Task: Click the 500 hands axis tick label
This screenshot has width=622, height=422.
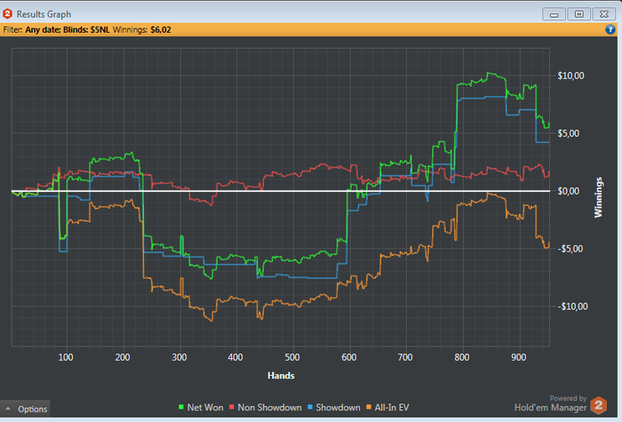Action: [292, 357]
